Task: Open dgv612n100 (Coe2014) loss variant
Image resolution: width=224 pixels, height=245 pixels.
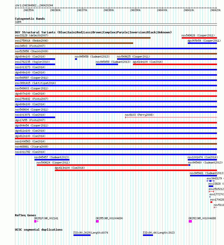Action: coord(116,139)
